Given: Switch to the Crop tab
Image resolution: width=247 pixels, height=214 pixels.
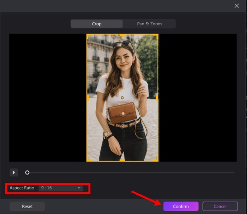Looking at the screenshot, I should 97,24.
